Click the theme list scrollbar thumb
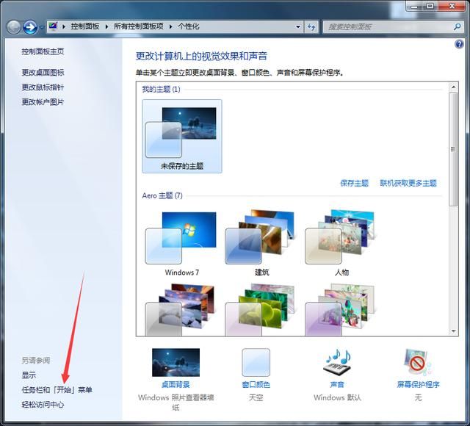 tap(454, 149)
